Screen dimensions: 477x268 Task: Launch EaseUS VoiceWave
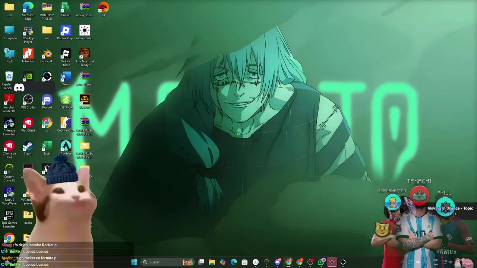(x=9, y=195)
